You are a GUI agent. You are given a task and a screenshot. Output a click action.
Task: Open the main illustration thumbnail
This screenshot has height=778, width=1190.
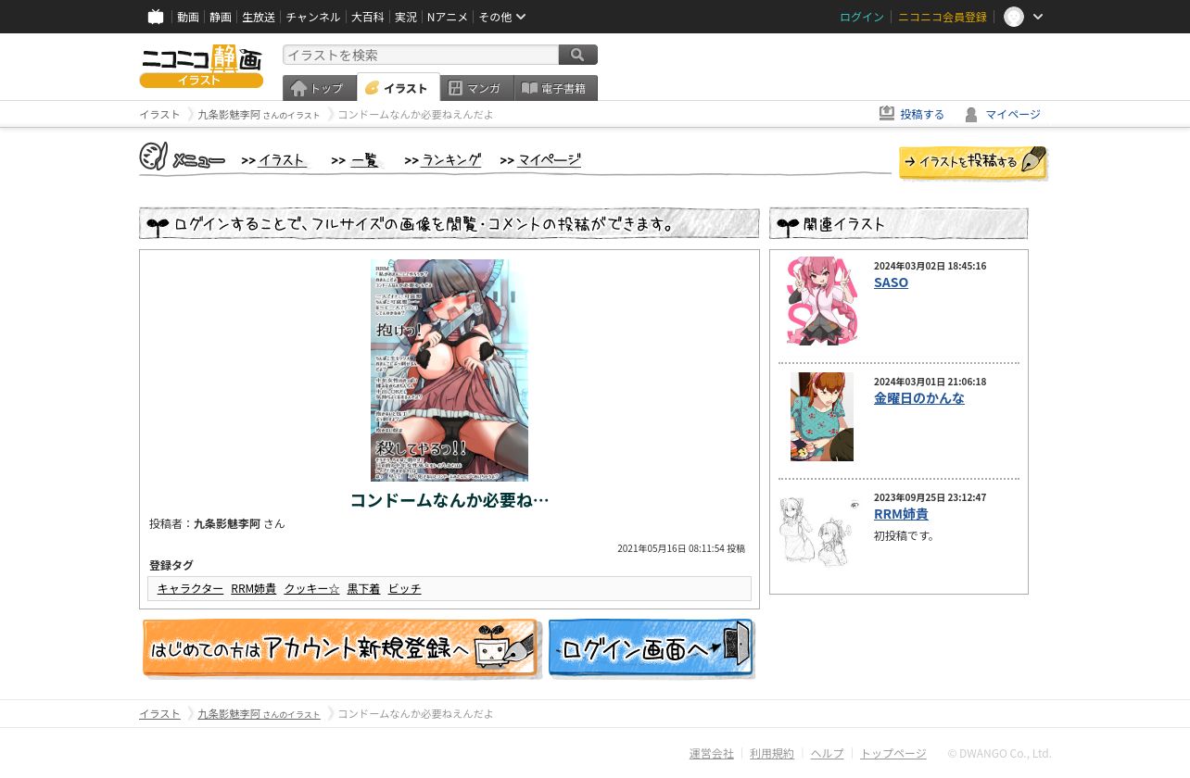pos(449,370)
